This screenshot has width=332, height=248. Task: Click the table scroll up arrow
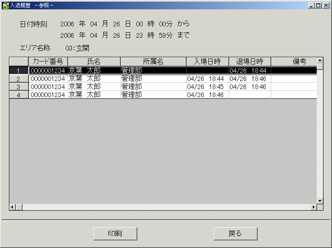(x=320, y=61)
